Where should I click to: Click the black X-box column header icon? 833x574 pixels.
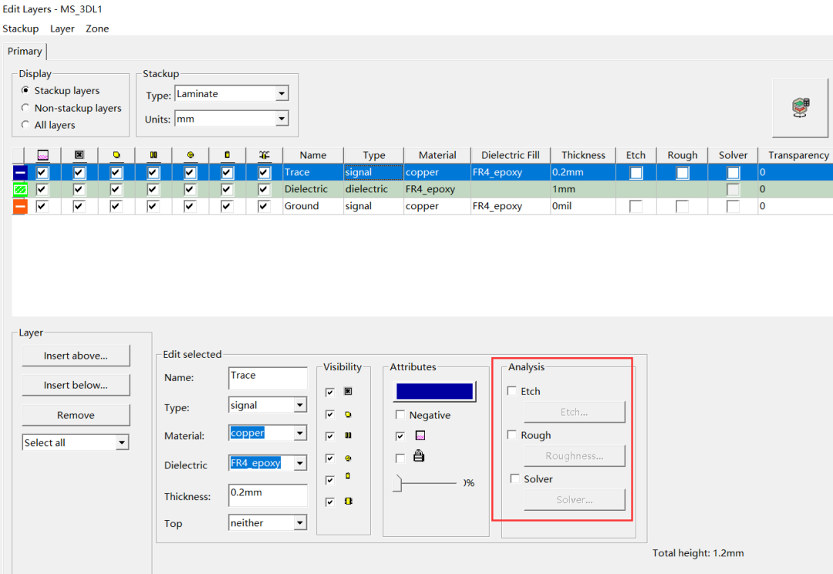click(79, 154)
